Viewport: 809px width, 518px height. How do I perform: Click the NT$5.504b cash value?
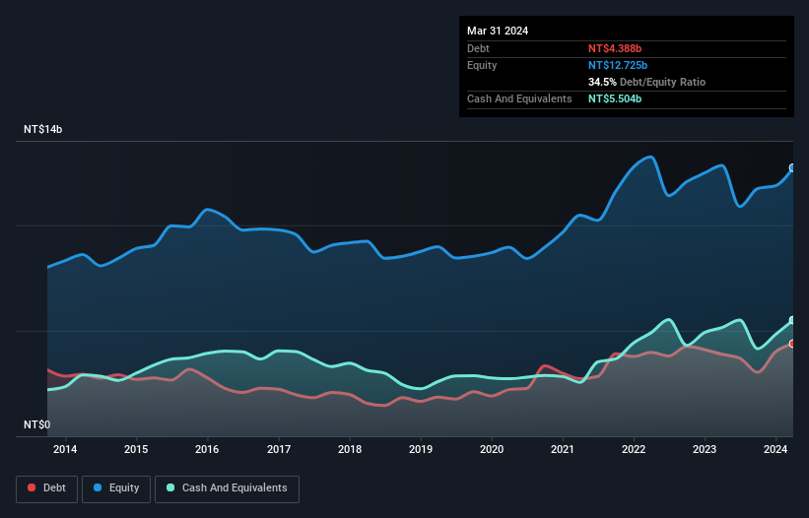click(615, 98)
